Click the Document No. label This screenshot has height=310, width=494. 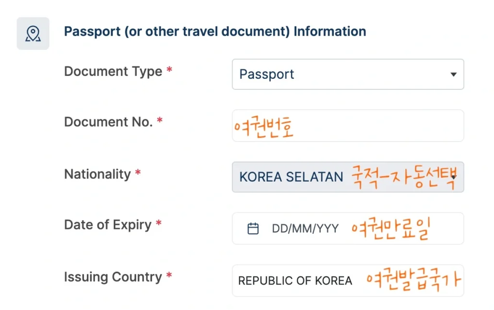pyautogui.click(x=108, y=122)
